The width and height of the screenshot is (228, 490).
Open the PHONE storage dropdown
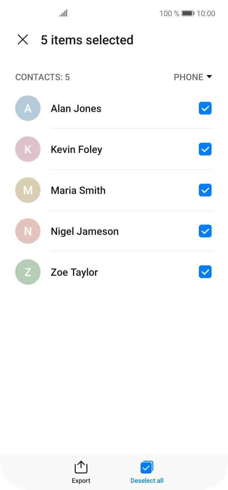click(193, 77)
